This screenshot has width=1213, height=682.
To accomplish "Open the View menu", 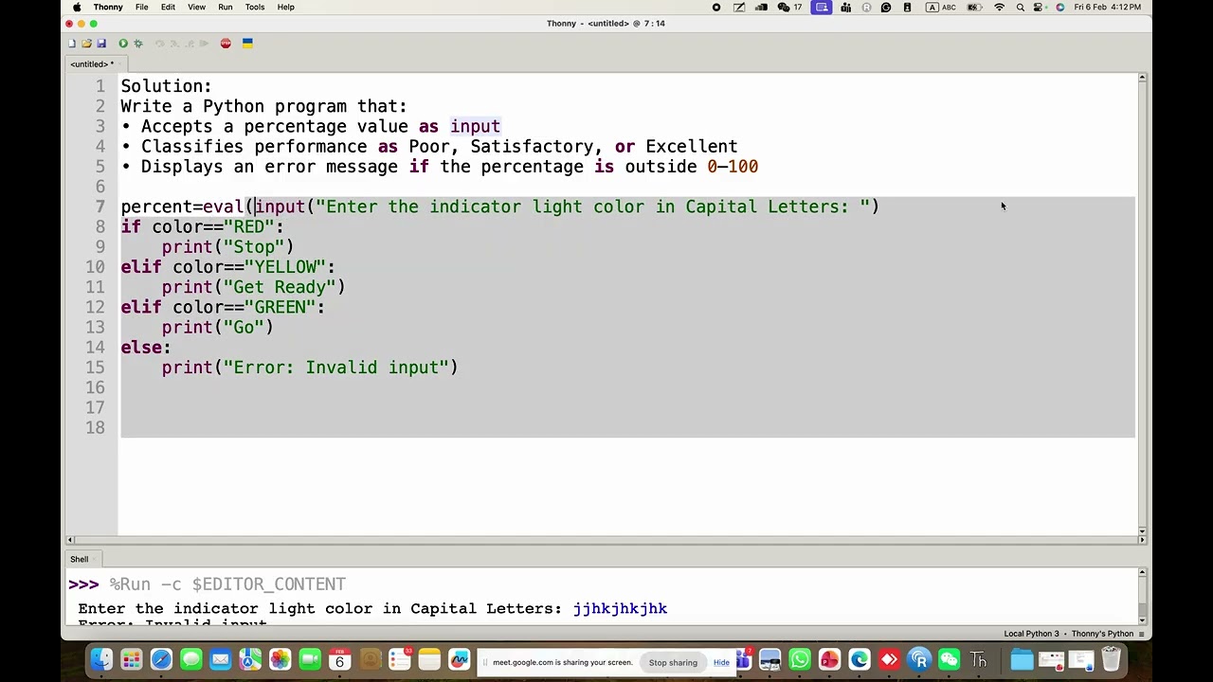I will 196,7.
